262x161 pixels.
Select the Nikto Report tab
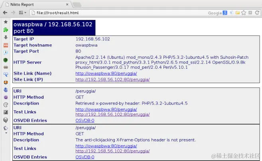(x=37, y=4)
